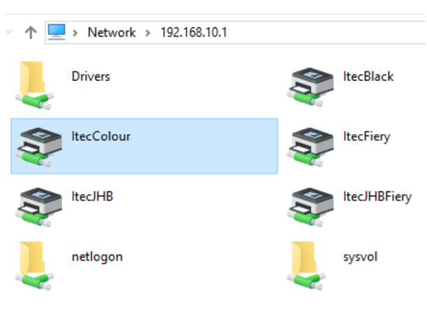Viewport: 427px width, 335px height.
Task: Click the computer icon in address bar
Action: (57, 32)
